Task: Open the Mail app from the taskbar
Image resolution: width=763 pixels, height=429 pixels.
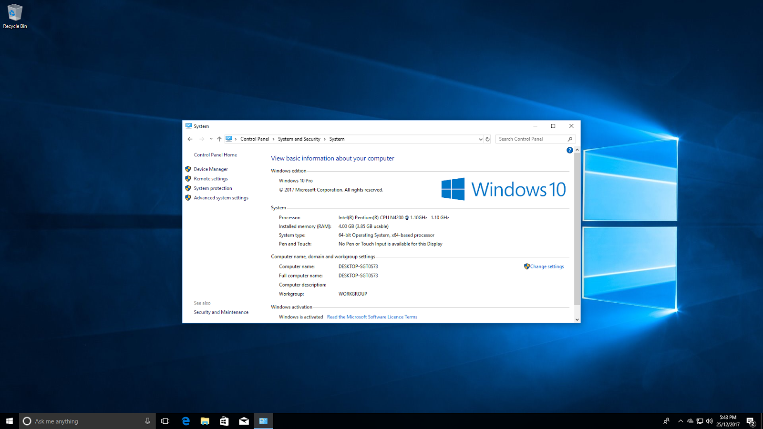Action: click(244, 421)
